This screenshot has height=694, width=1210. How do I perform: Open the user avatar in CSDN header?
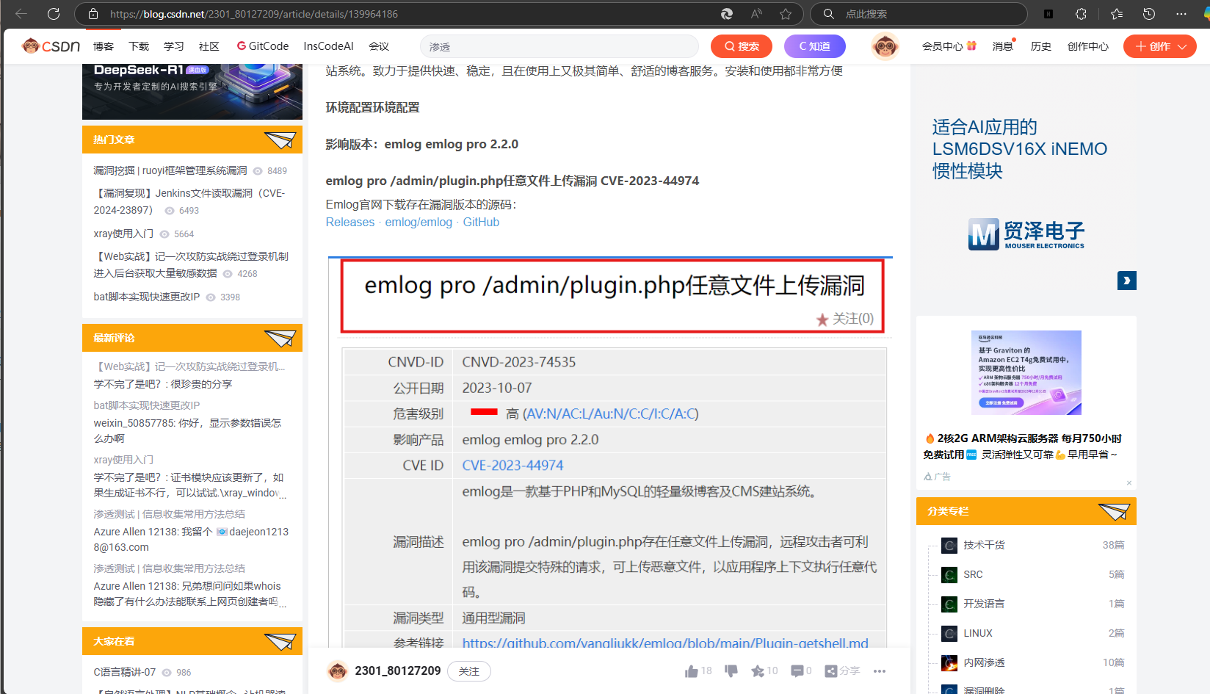pos(885,46)
